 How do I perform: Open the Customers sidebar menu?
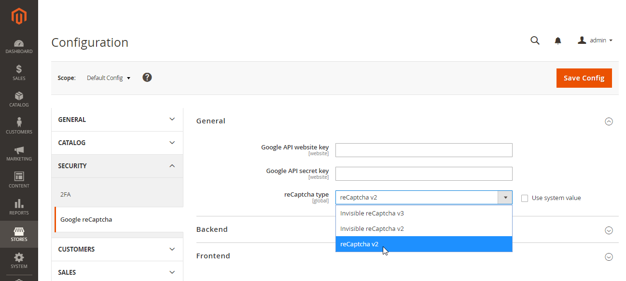[19, 126]
